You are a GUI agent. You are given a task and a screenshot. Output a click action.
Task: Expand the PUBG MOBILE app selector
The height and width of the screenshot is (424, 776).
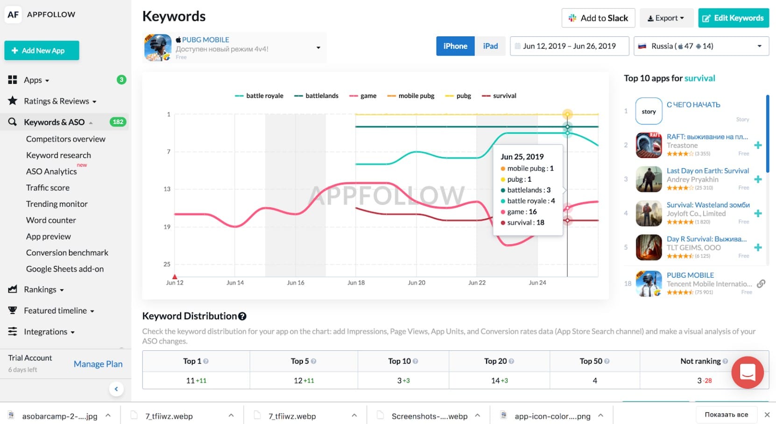(318, 48)
